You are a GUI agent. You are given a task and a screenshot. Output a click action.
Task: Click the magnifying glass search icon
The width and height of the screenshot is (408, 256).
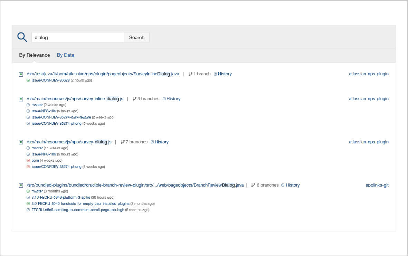22,37
